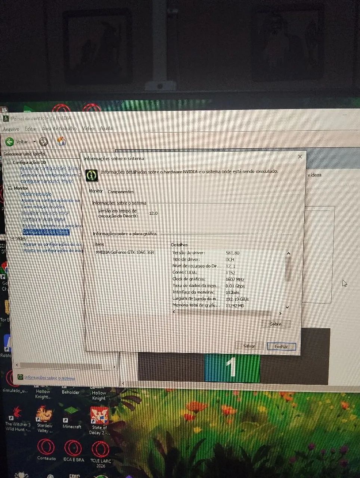Screen dimensions: 360x478
Task: Open the Vídeo menu
Action: 88,128
